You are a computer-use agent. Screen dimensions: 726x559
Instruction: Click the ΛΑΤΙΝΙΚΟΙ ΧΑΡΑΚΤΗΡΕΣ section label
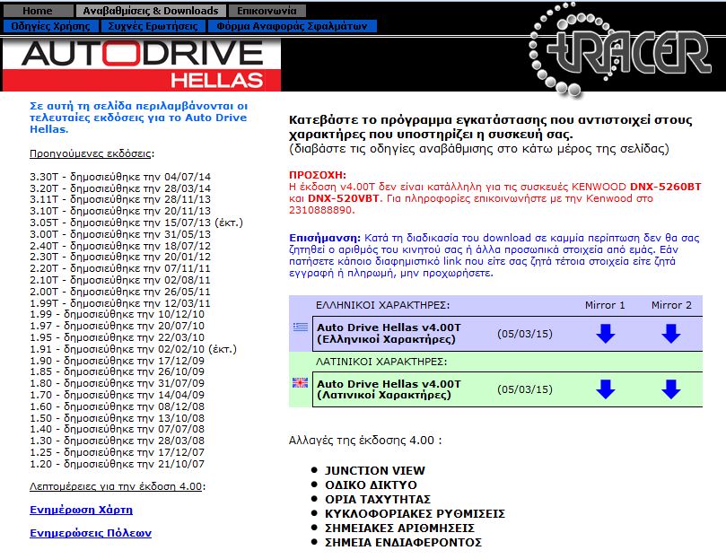coord(381,362)
